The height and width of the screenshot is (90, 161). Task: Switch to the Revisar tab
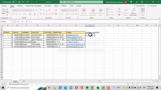click(64, 6)
